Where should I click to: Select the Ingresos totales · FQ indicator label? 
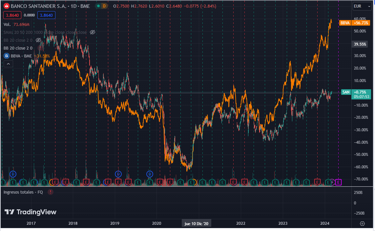pyautogui.click(x=23, y=192)
